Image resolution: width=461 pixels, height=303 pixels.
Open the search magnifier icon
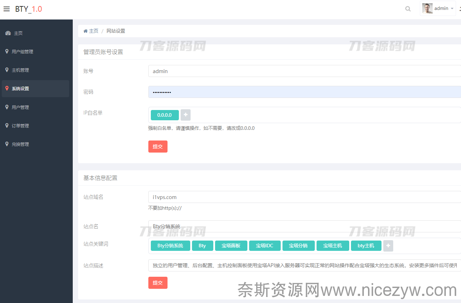tap(408, 9)
